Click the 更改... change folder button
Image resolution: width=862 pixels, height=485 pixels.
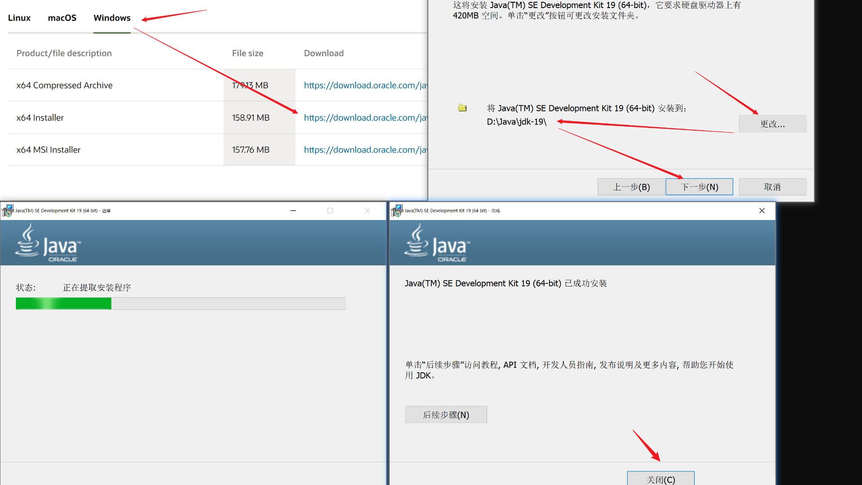pyautogui.click(x=772, y=124)
